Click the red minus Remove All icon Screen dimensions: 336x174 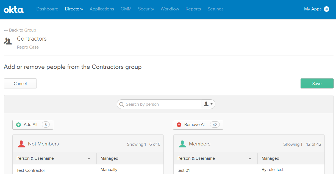click(179, 125)
